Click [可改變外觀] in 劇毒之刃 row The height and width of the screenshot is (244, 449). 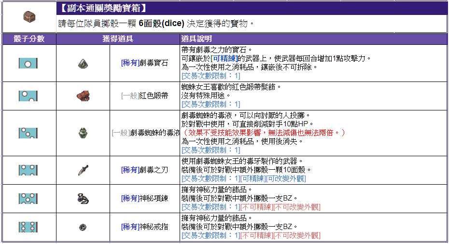(286, 178)
